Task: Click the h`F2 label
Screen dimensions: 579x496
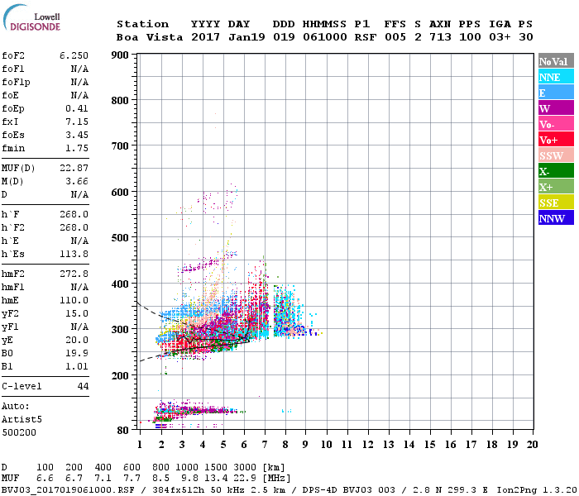Action: 13,227
